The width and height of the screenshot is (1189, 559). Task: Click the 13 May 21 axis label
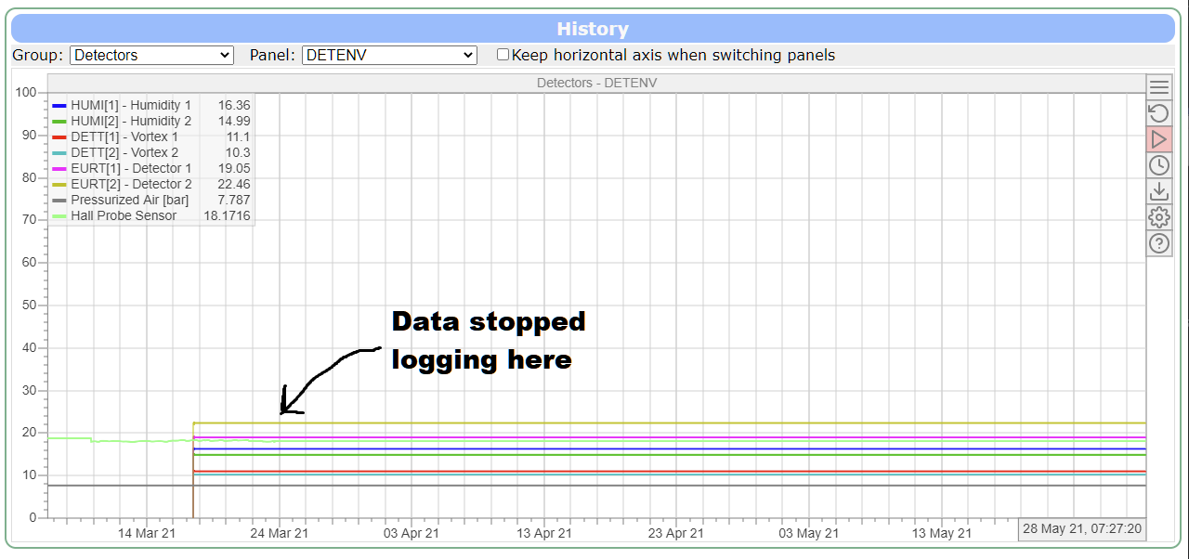[x=942, y=533]
